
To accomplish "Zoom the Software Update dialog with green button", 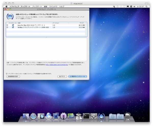I will point(10,9).
